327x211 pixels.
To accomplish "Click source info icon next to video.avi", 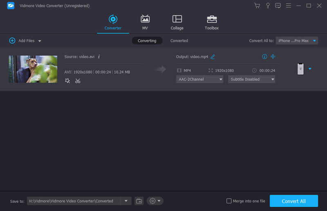I will pyautogui.click(x=99, y=57).
